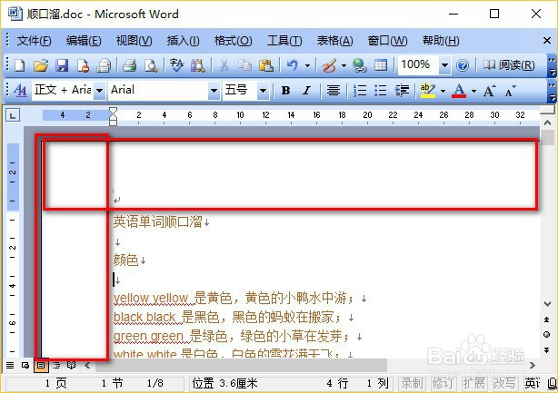Screen dimensions: 558x393
Task: Toggle numbered list formatting
Action: pos(359,91)
